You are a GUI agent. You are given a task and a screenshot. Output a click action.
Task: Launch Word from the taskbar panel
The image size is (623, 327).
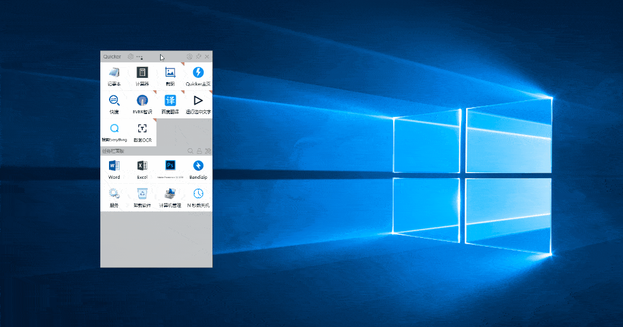tap(115, 169)
